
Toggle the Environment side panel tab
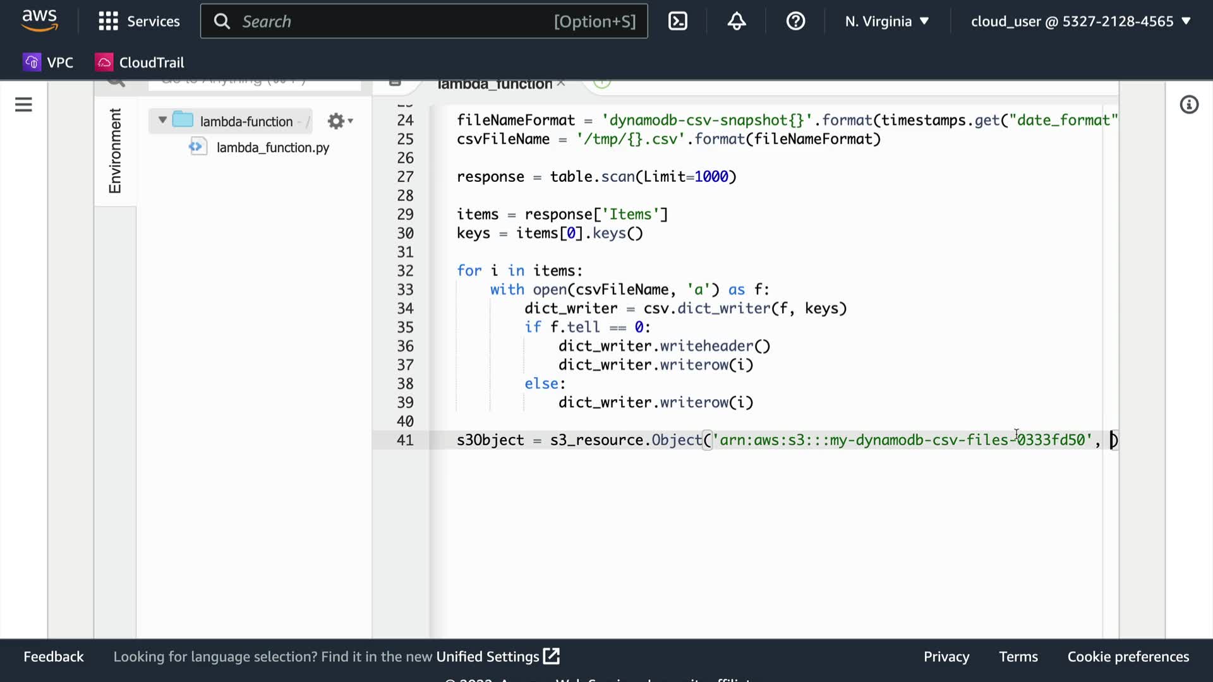(x=115, y=151)
